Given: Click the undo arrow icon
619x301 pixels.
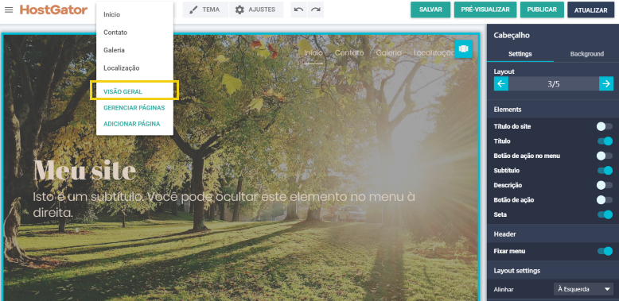Looking at the screenshot, I should [x=299, y=10].
